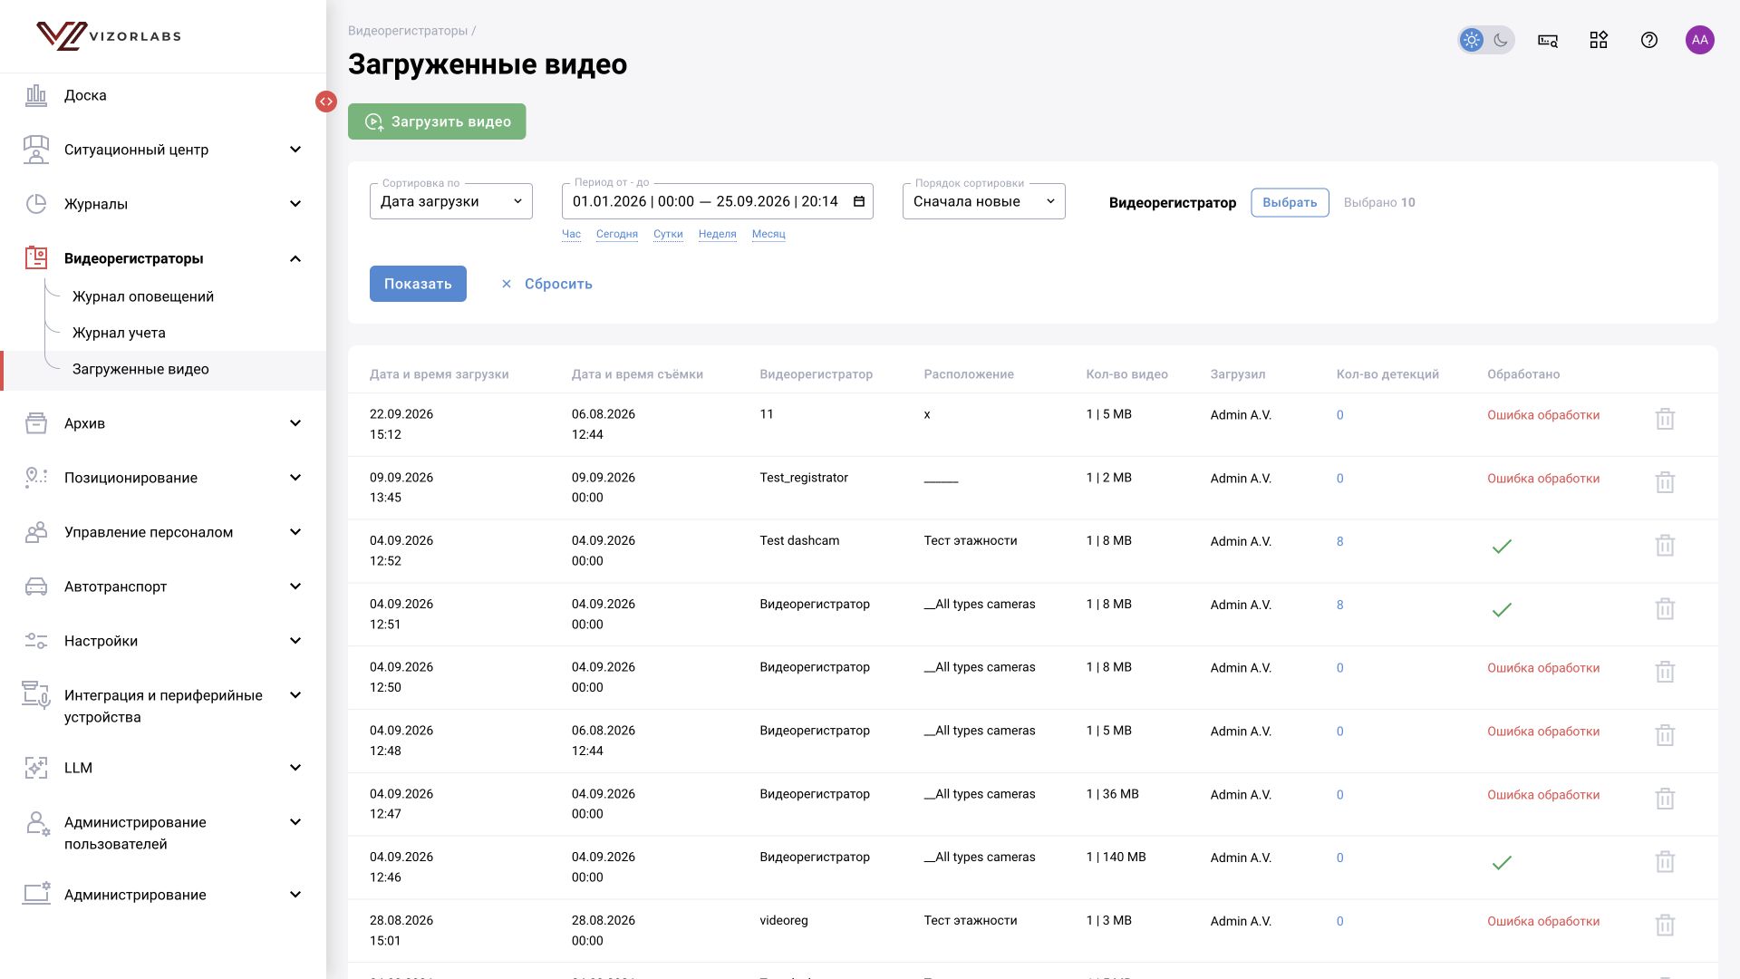This screenshot has height=979, width=1740.
Task: Set period to Месяц quick link
Action: [768, 234]
